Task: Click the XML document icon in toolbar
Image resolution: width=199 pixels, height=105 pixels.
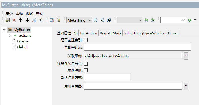Action: point(41,20)
